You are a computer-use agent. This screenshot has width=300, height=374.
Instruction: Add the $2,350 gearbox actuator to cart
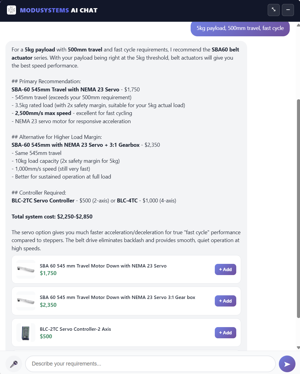[225, 301]
